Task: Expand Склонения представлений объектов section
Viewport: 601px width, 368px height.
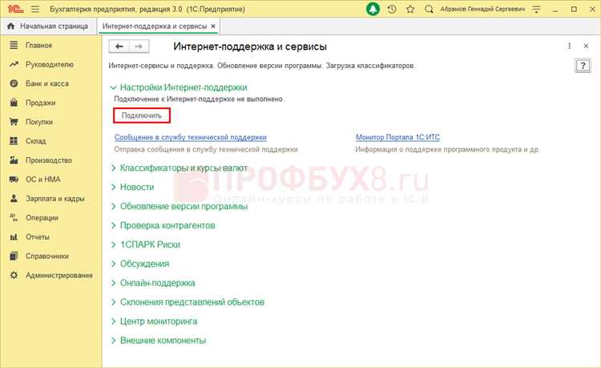Action: point(113,302)
